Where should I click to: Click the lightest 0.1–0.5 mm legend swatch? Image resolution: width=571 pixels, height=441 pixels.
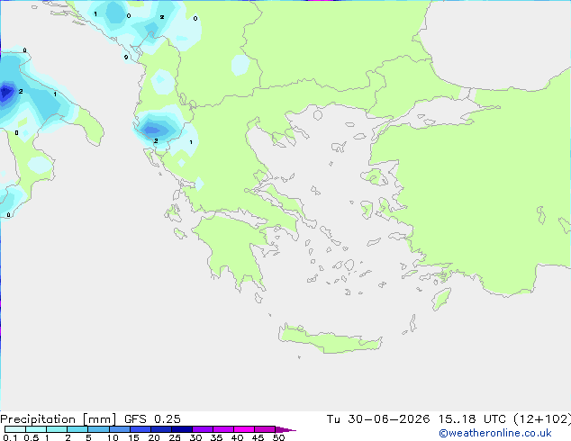click(x=15, y=429)
